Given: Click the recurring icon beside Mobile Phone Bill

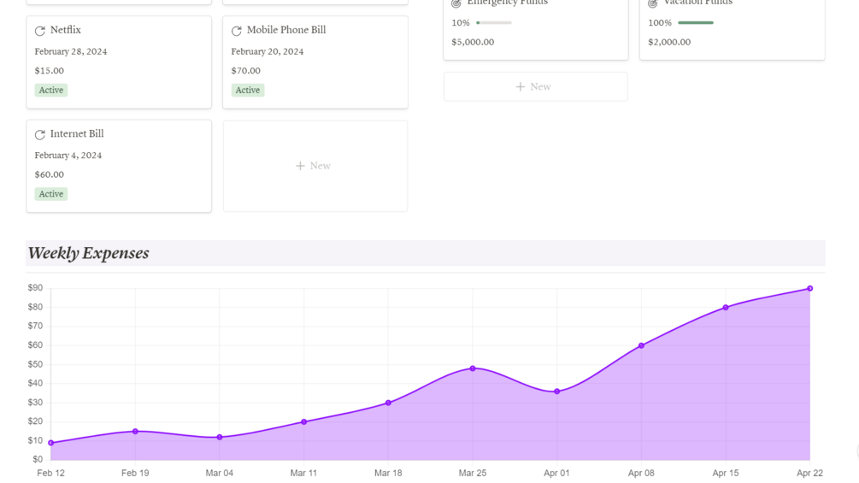Looking at the screenshot, I should click(x=237, y=31).
